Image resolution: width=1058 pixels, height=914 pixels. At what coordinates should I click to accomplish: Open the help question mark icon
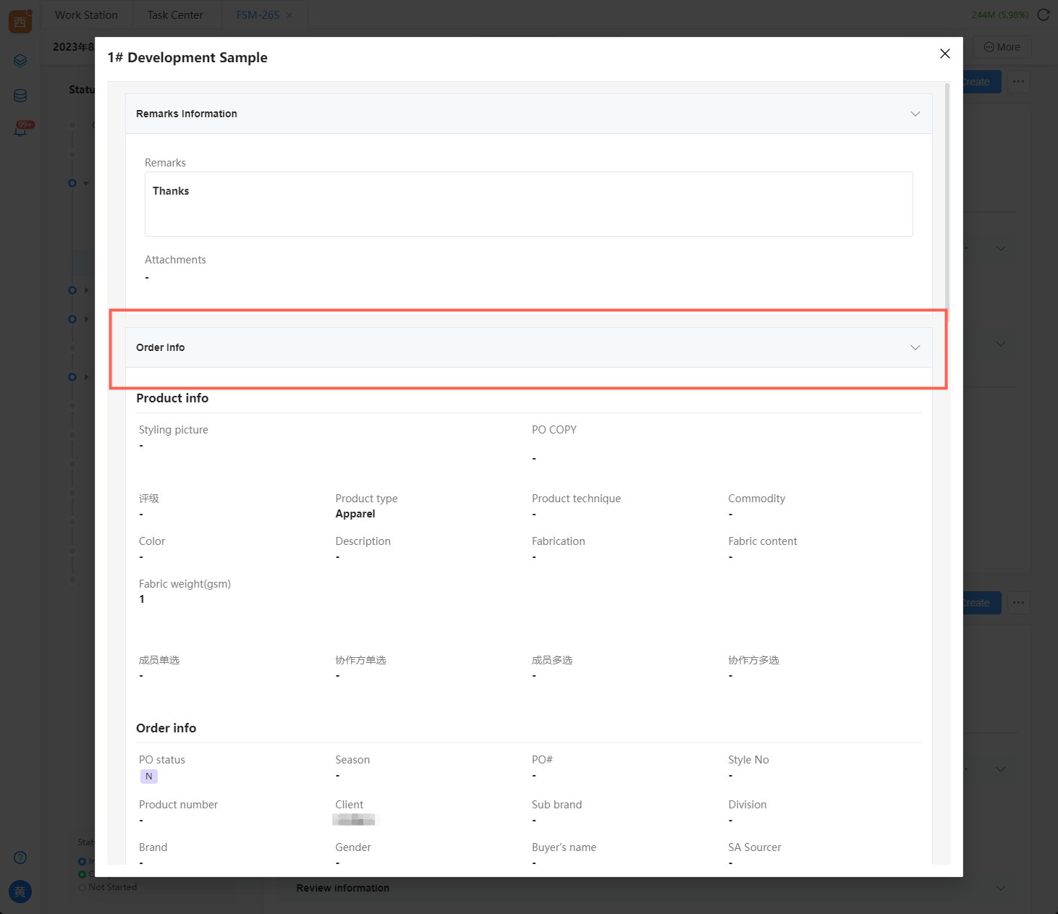(20, 858)
